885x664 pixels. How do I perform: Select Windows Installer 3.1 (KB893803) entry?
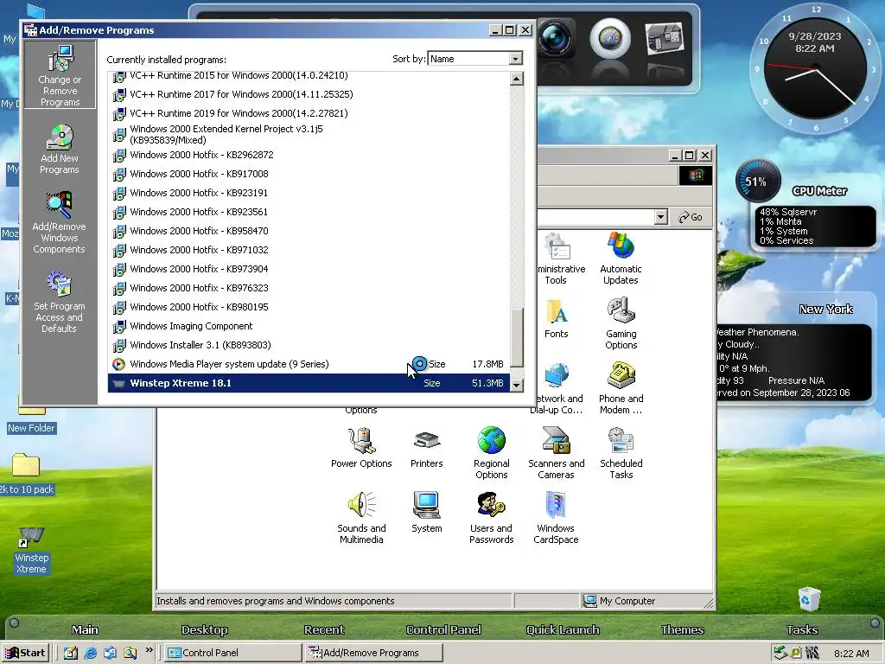[309, 345]
